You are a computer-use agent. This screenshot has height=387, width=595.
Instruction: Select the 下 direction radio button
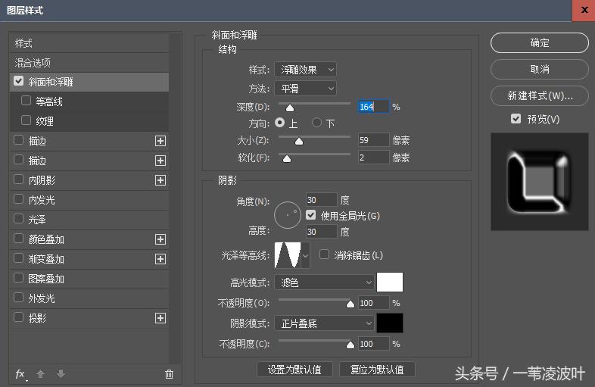[x=317, y=123]
